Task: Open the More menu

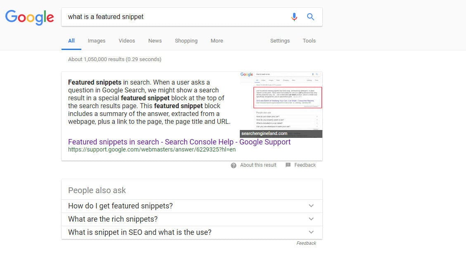Action: click(217, 41)
